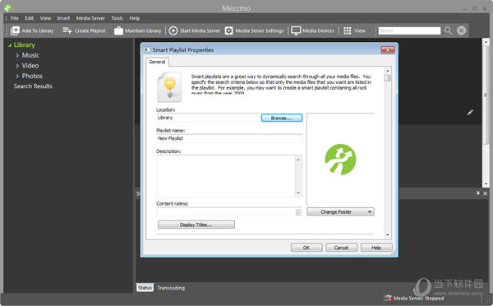Expand the Music tree node
This screenshot has height=306, width=493.
[x=17, y=55]
